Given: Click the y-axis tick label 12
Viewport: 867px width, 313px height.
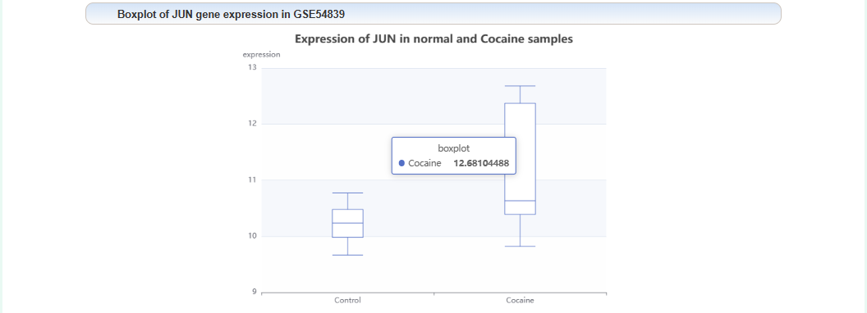Looking at the screenshot, I should coord(252,124).
